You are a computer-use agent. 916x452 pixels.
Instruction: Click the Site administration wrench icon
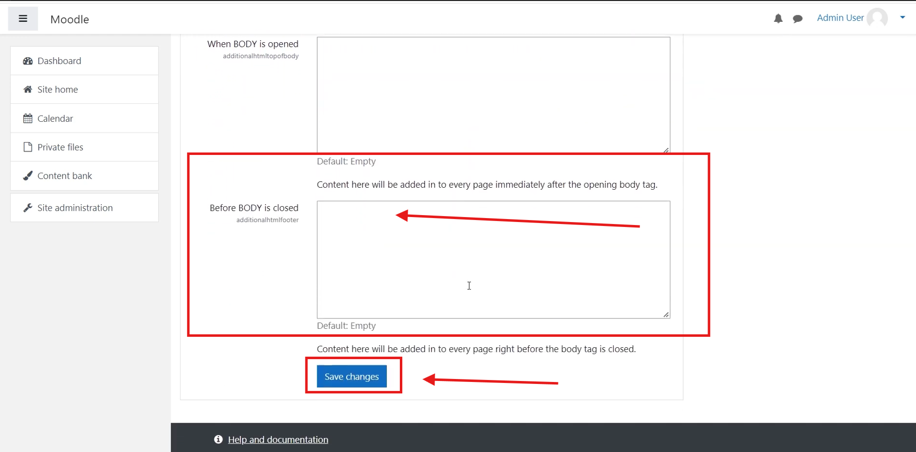[28, 208]
